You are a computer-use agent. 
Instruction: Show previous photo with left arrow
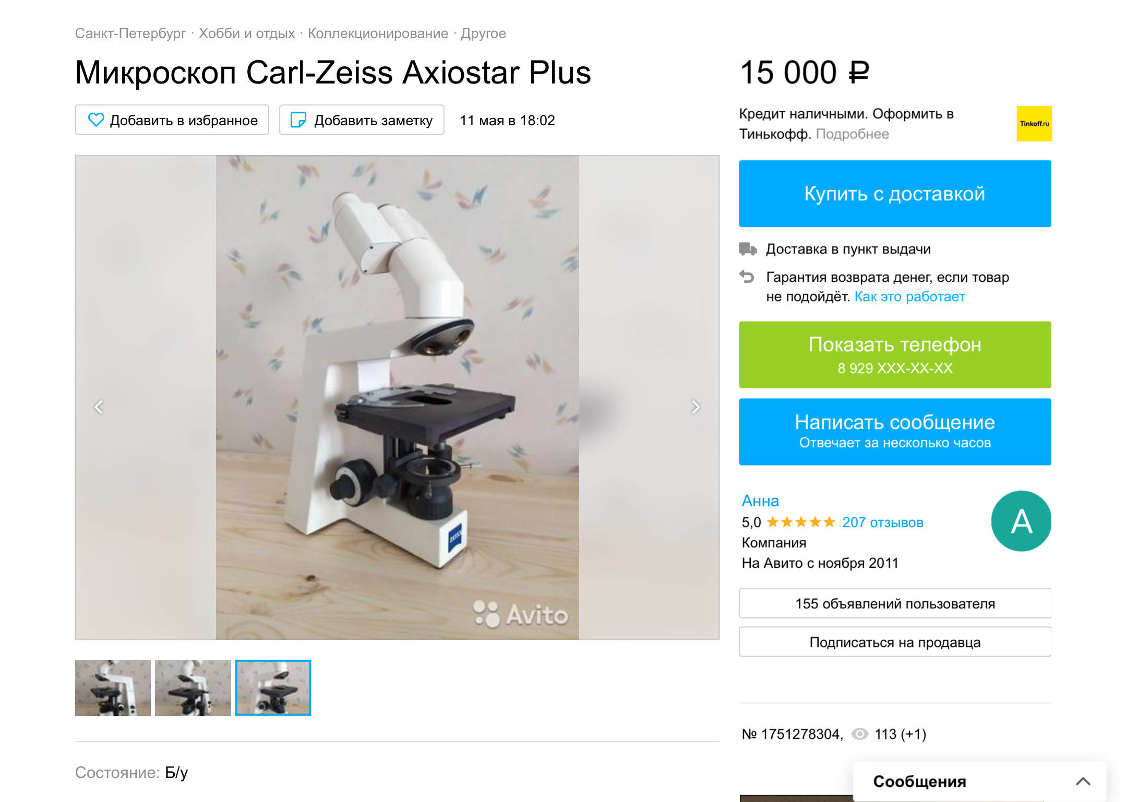click(99, 407)
